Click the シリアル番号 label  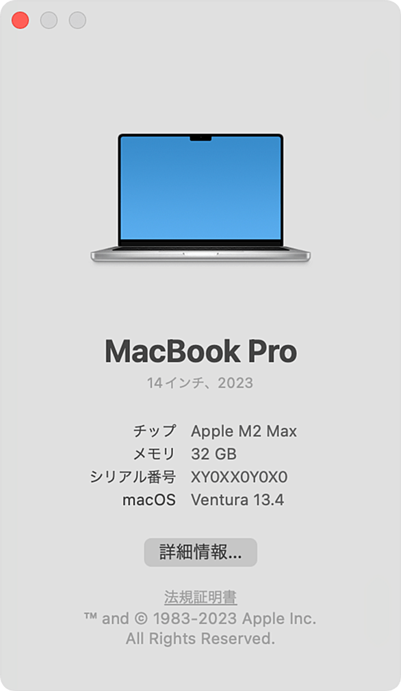133,477
